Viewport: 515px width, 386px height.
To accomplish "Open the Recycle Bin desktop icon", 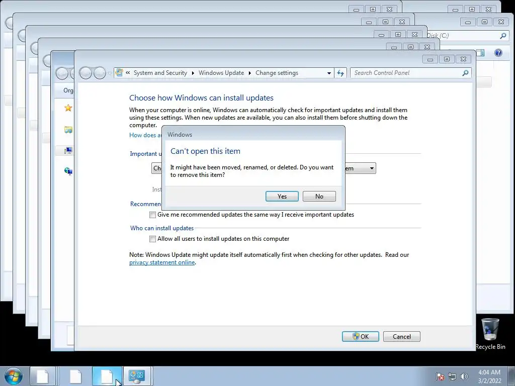I will [x=490, y=334].
